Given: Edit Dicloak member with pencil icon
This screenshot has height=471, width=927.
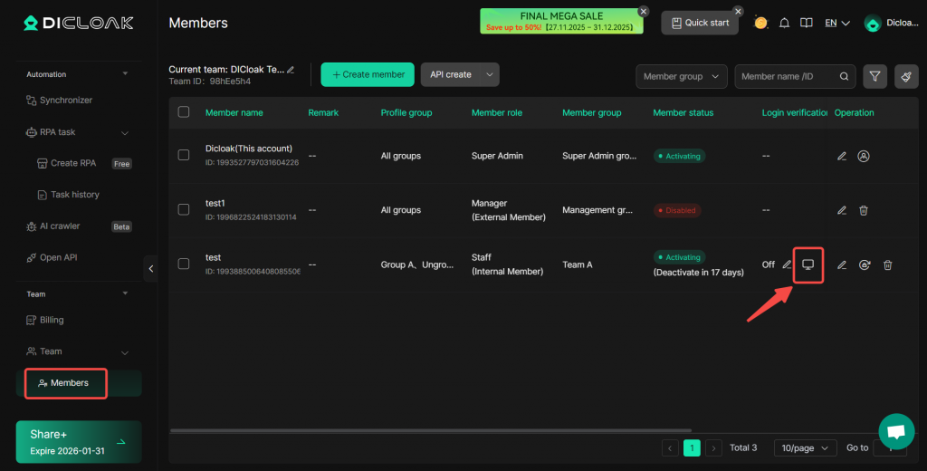Looking at the screenshot, I should pyautogui.click(x=842, y=156).
